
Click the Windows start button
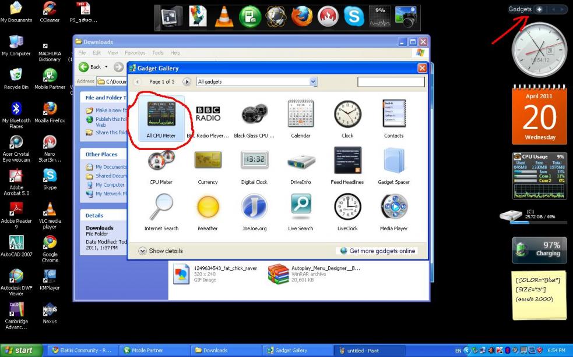[19, 351]
